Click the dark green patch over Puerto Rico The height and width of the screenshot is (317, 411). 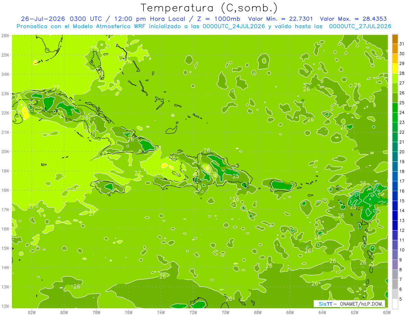click(282, 186)
